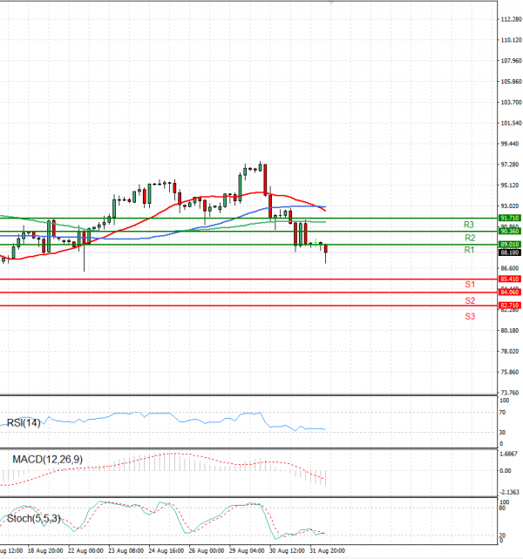Select the 88.180 current price marker

click(x=510, y=253)
